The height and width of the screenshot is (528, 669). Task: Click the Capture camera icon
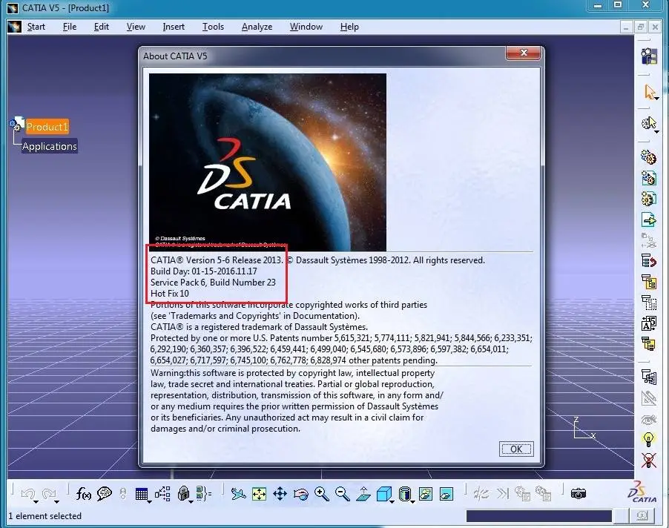pos(578,493)
